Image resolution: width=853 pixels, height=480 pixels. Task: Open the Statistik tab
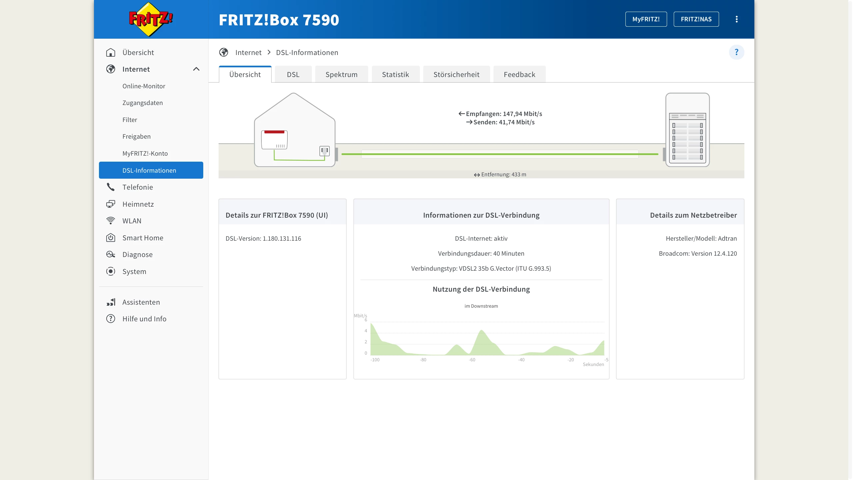click(395, 74)
